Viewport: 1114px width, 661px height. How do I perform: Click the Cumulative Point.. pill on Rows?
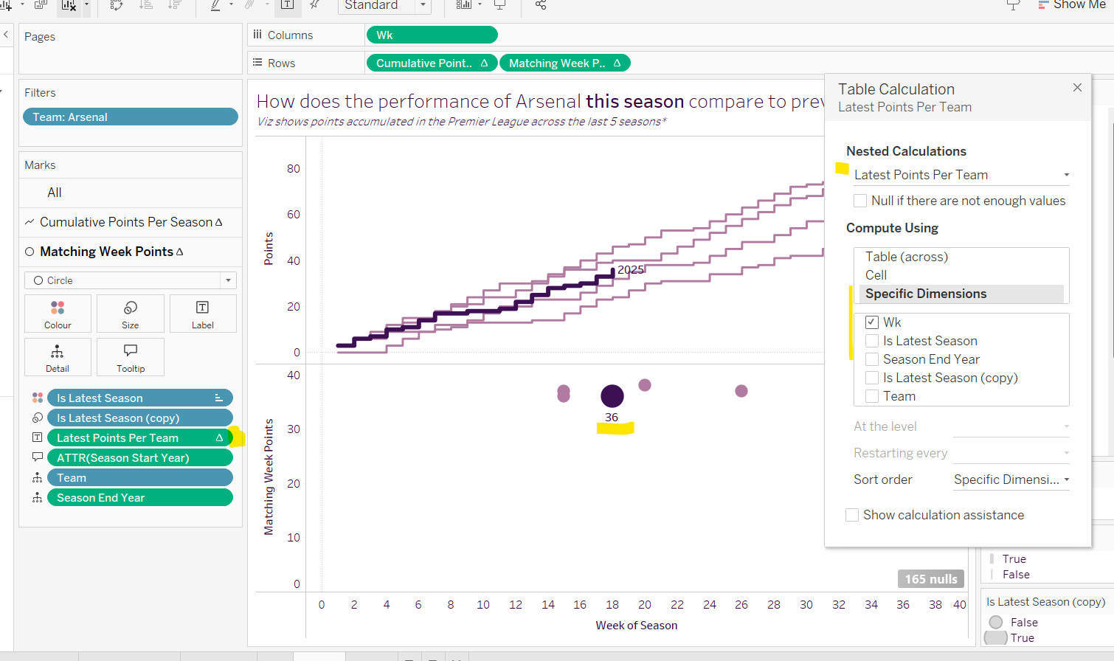tap(432, 63)
